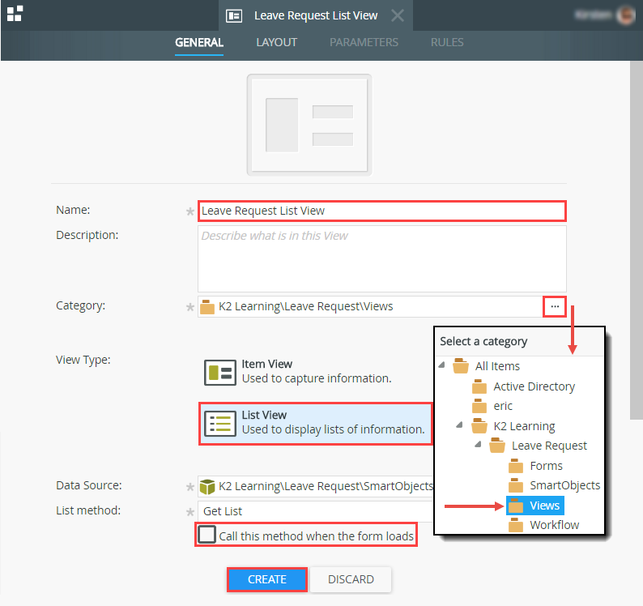Click the view layout preview thumbnail
The height and width of the screenshot is (606, 643).
click(x=309, y=125)
